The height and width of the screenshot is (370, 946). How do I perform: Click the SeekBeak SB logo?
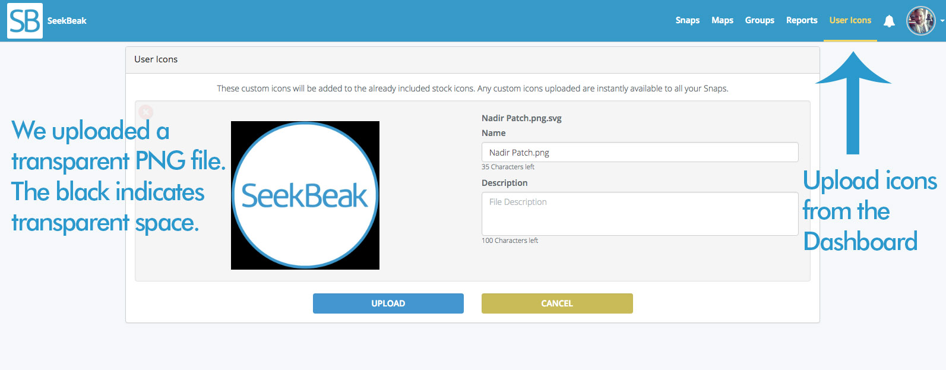coord(25,21)
